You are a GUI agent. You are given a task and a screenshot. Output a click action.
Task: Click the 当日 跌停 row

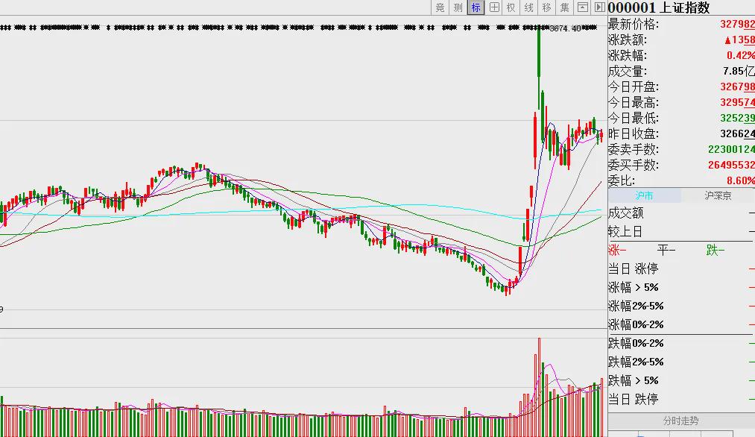pyautogui.click(x=681, y=399)
